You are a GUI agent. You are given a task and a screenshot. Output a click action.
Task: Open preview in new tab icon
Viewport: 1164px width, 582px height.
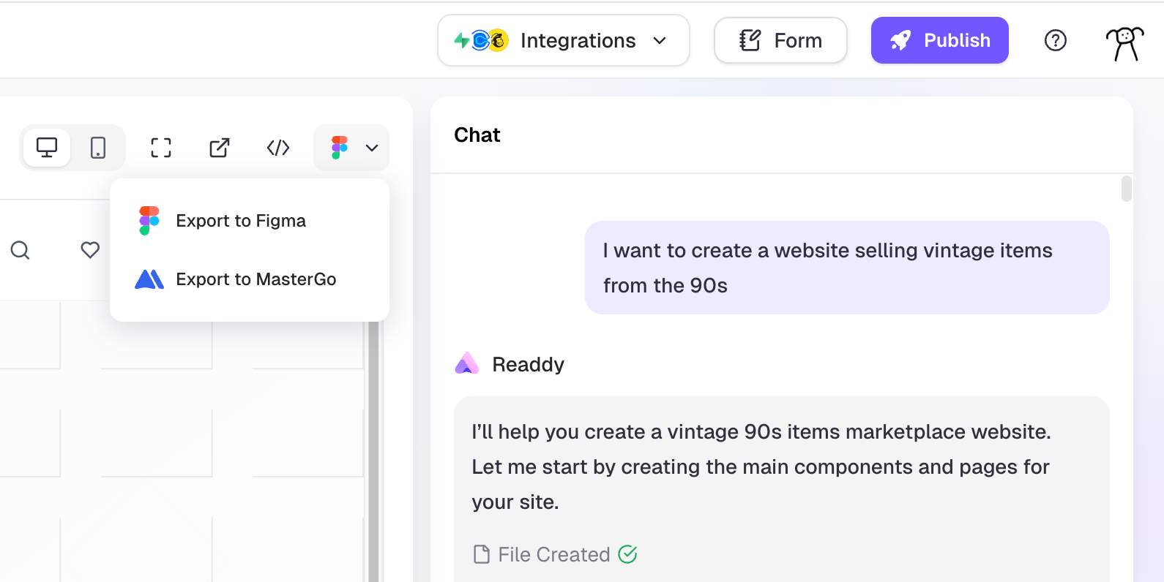(220, 148)
